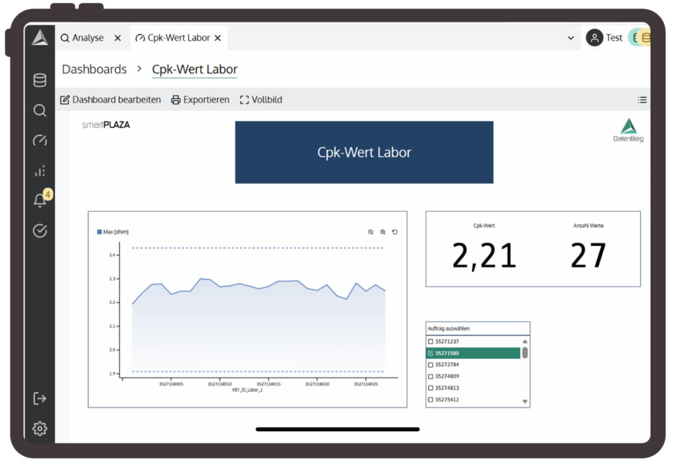Open notifications bell with badge 4

(x=41, y=199)
